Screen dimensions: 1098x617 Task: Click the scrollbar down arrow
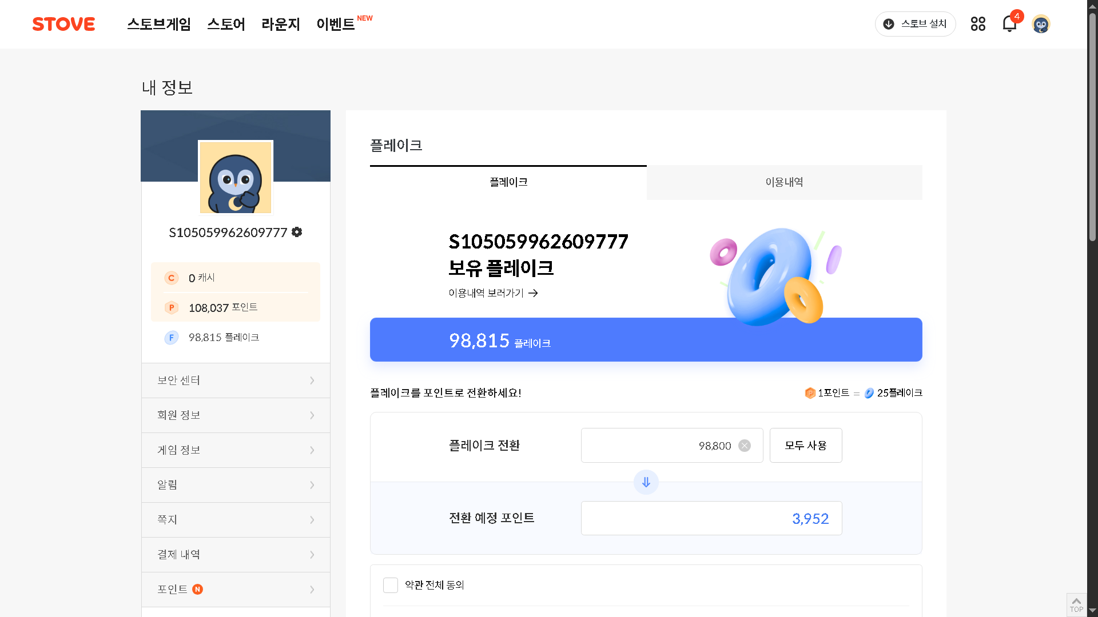tap(1092, 611)
